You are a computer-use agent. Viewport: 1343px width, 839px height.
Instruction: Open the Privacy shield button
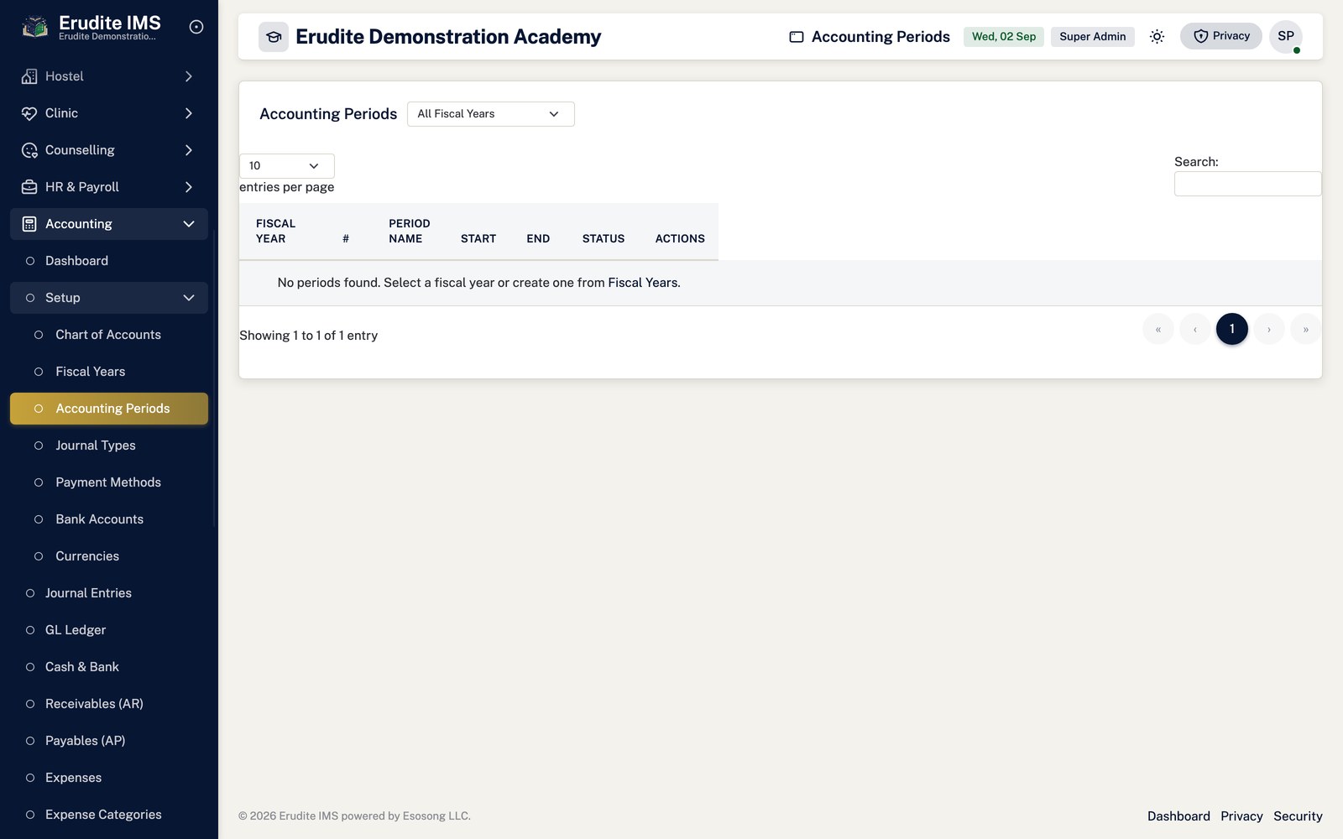point(1220,36)
